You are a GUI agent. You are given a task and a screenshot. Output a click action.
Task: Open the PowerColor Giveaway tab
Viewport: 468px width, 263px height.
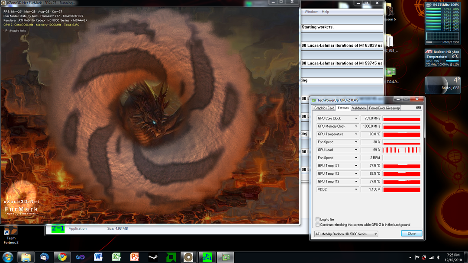[384, 108]
